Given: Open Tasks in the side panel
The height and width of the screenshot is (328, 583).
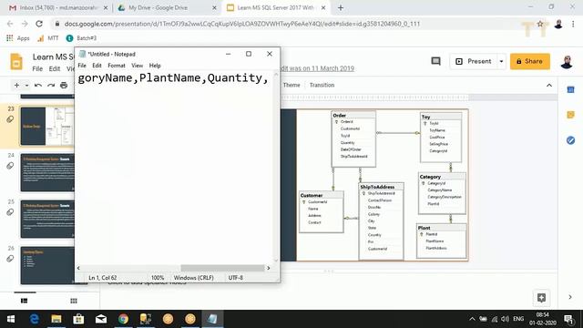Looking at the screenshot, I should (571, 140).
